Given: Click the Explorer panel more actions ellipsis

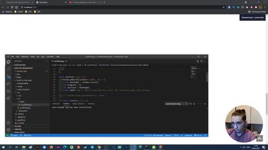Looking at the screenshot, I should (x=46, y=61).
